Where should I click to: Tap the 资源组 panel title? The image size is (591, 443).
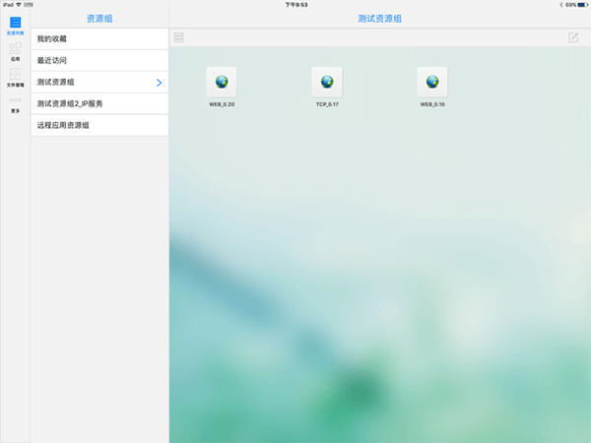[x=99, y=19]
